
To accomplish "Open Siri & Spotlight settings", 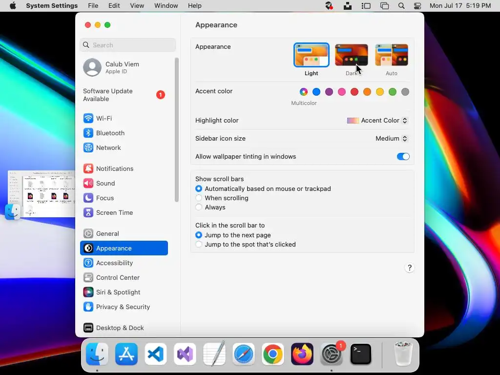I will (124, 292).
